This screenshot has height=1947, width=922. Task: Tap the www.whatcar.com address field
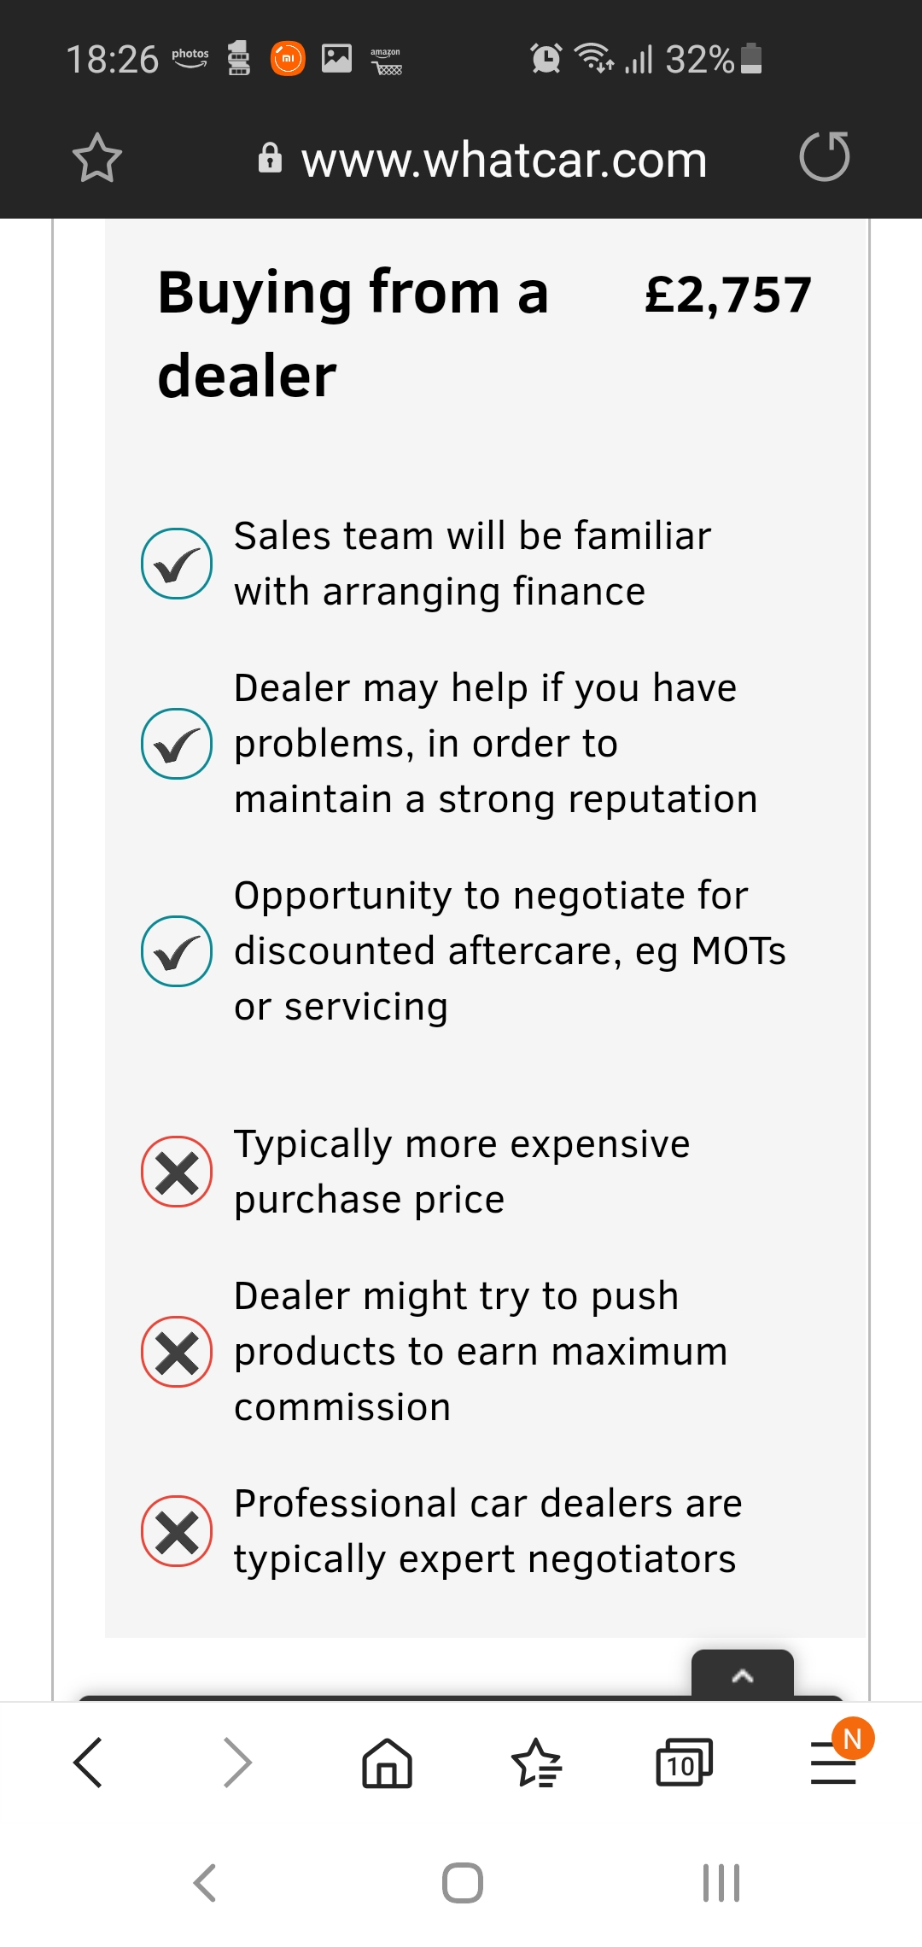tap(504, 160)
